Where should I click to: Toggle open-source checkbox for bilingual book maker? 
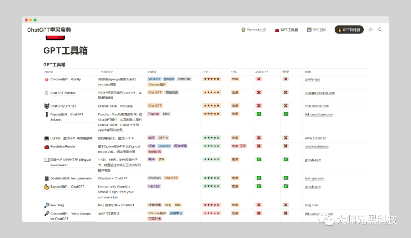(286, 160)
